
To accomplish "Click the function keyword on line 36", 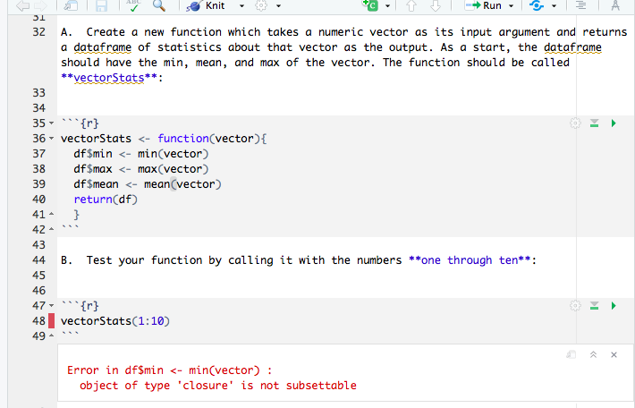I will point(183,139).
